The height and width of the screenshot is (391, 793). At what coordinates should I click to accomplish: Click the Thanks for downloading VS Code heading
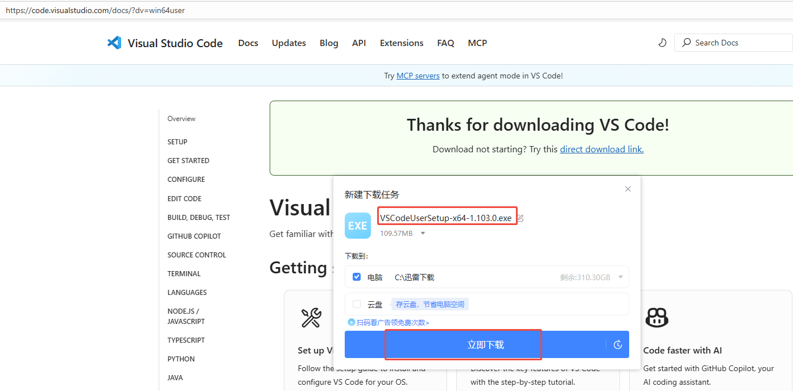538,124
